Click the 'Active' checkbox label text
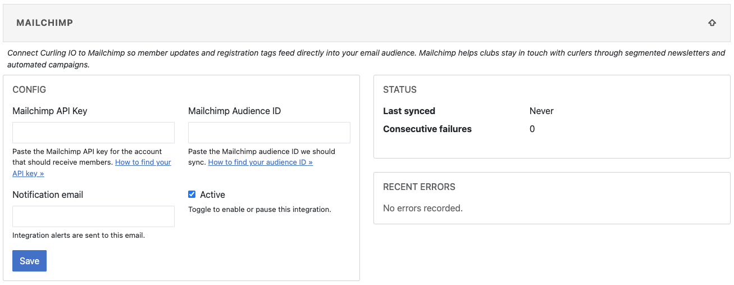Screen dimensions: 734x285 coord(212,194)
